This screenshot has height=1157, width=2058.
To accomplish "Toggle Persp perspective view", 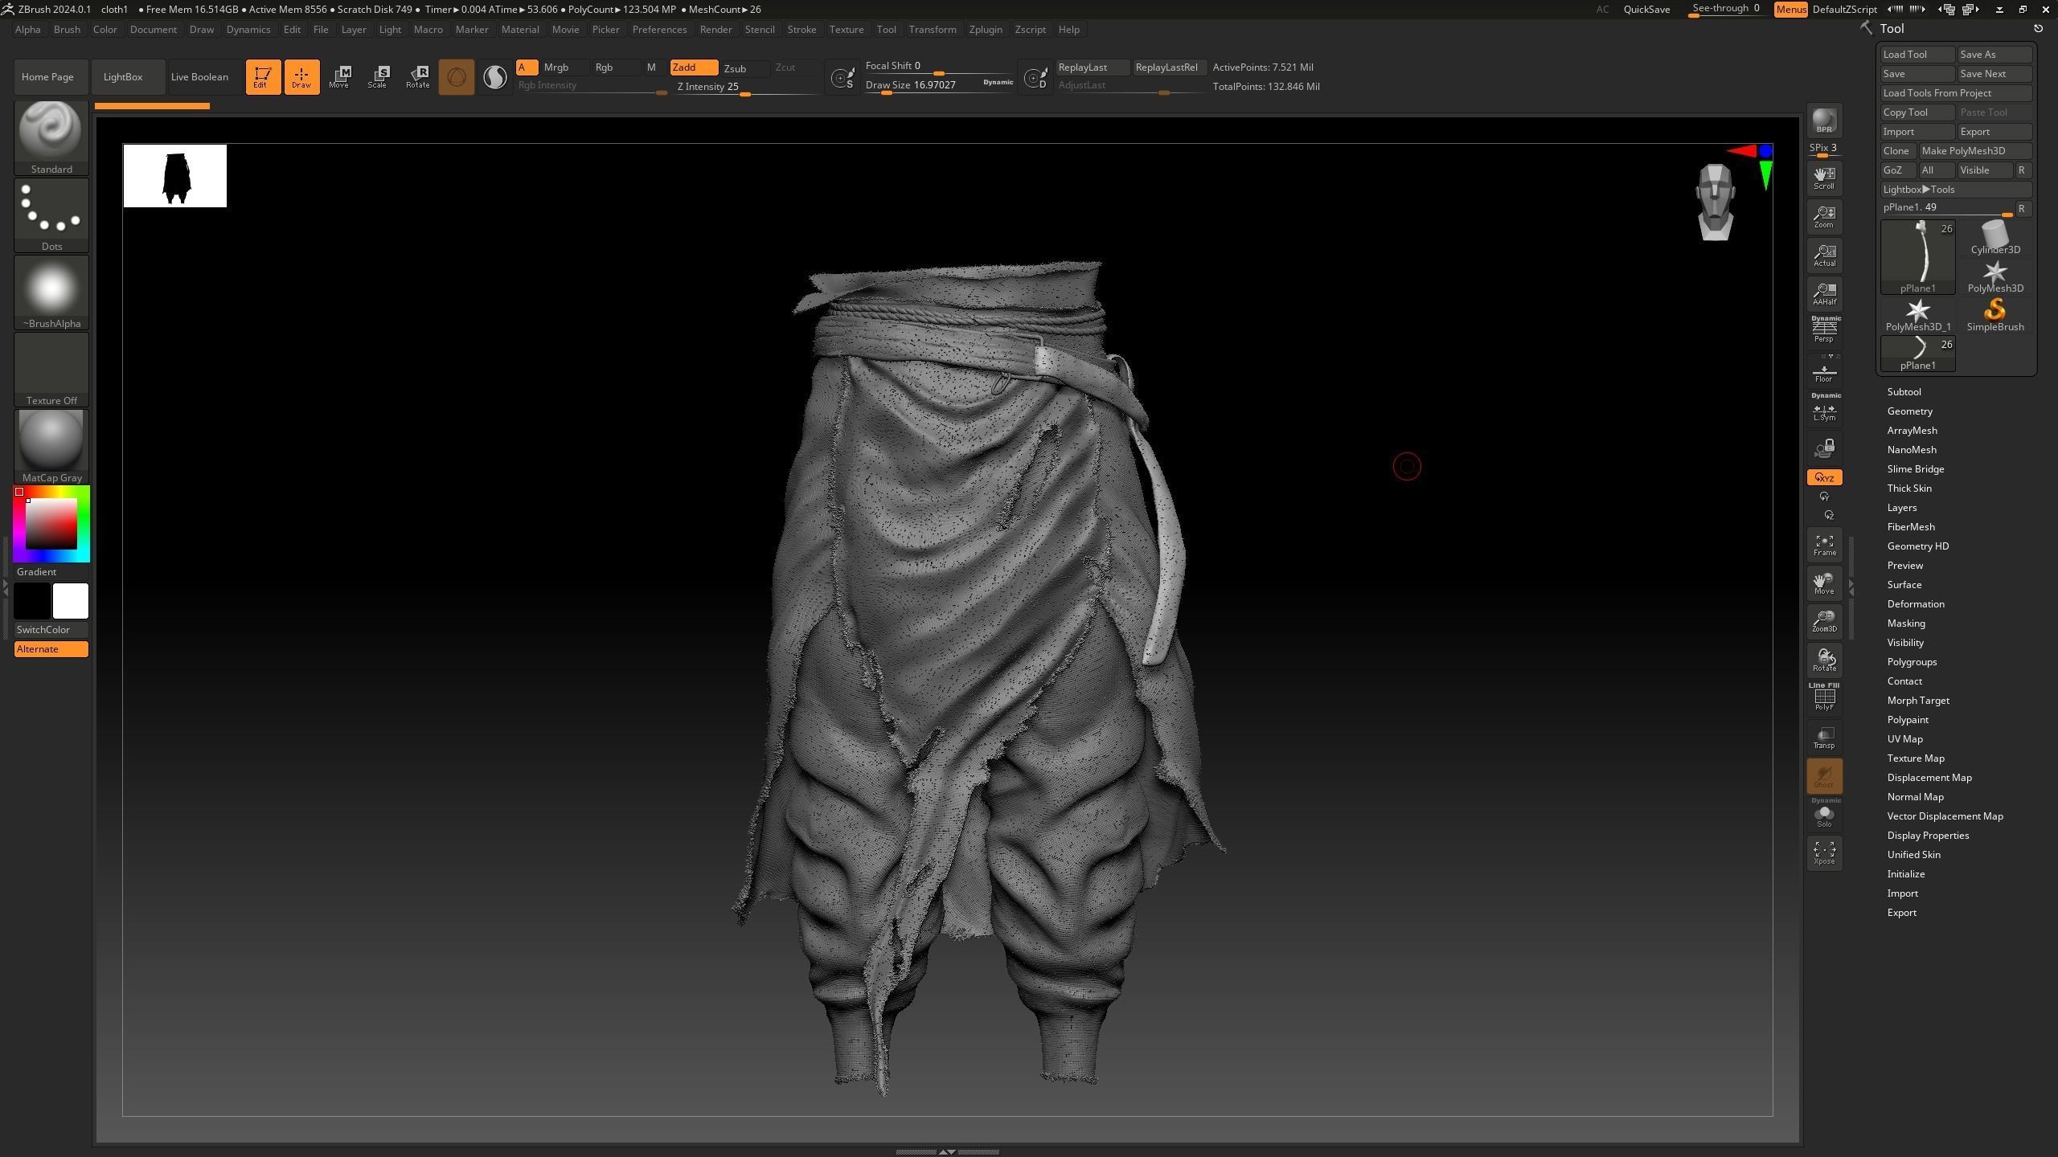I will click(x=1824, y=329).
